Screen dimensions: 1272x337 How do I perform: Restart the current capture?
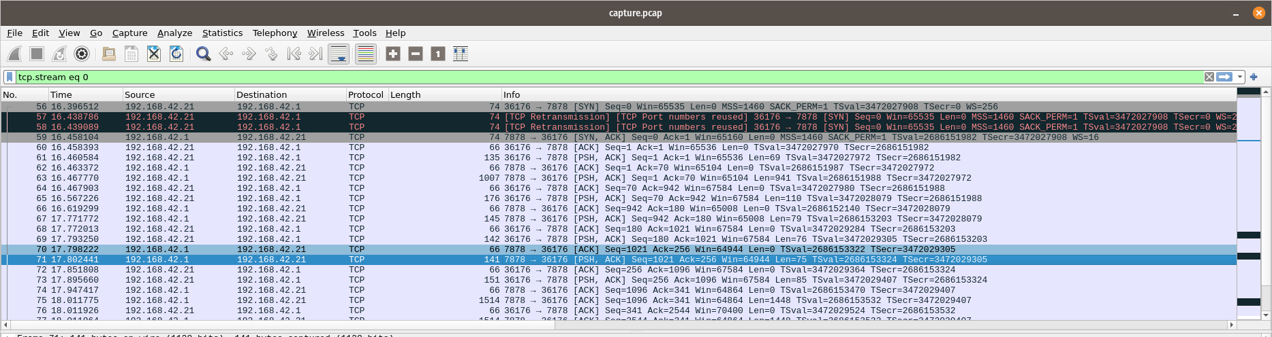(59, 54)
